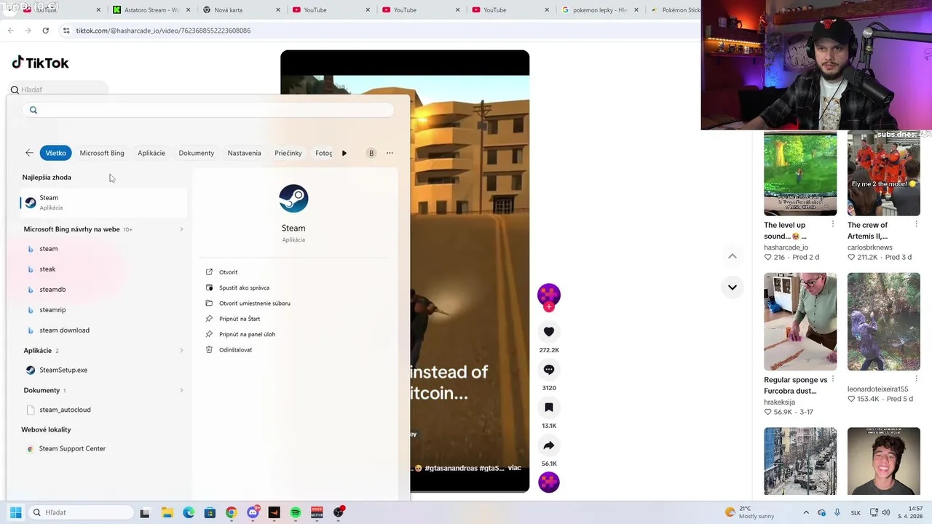Screen dimensions: 932x524
Task: Open Windows Start button
Action: 15,512
